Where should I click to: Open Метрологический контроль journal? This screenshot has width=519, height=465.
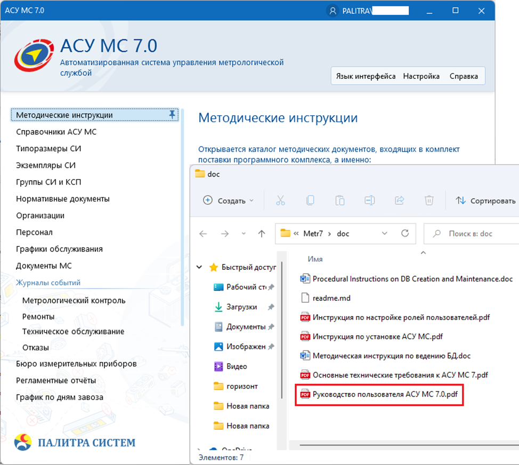[x=74, y=300]
